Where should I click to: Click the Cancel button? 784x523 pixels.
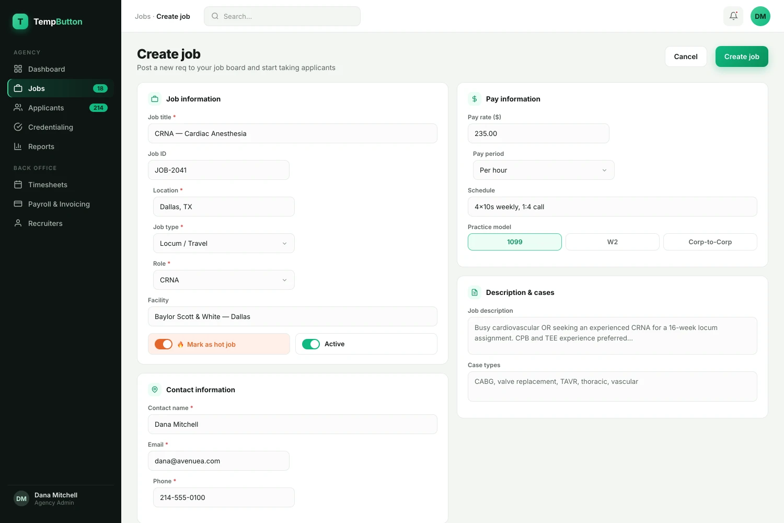click(686, 56)
